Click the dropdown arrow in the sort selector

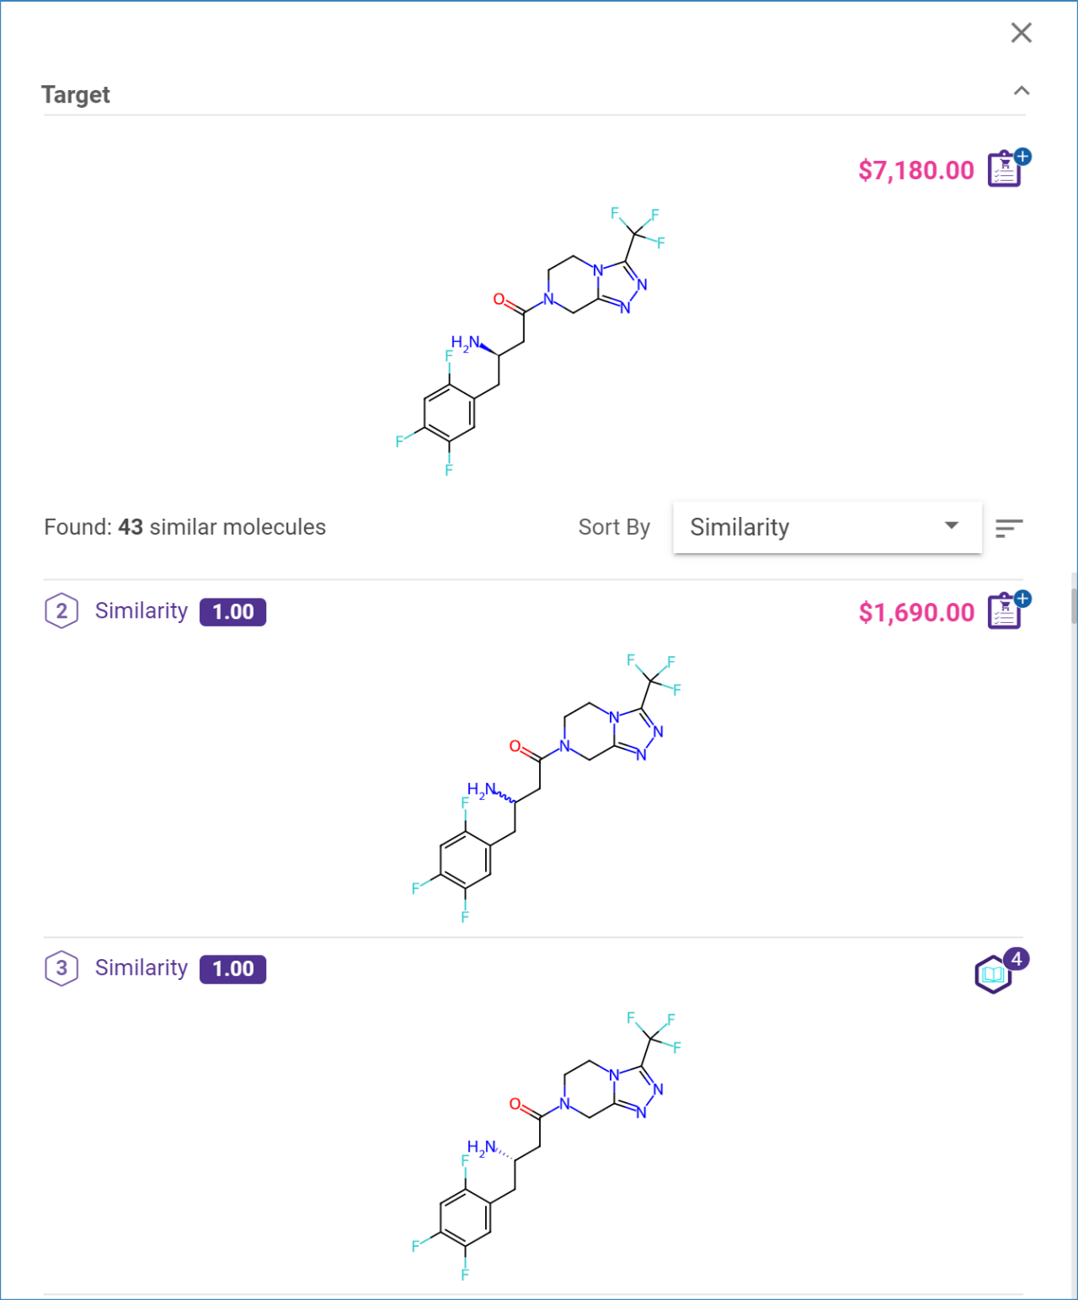tap(951, 525)
